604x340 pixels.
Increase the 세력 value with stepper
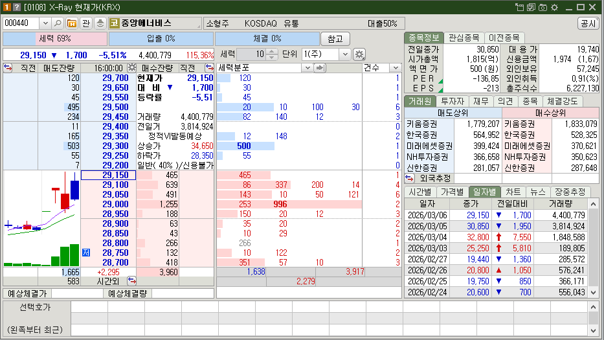point(273,51)
